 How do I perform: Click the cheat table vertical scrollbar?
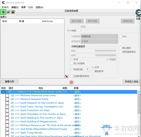point(139,104)
